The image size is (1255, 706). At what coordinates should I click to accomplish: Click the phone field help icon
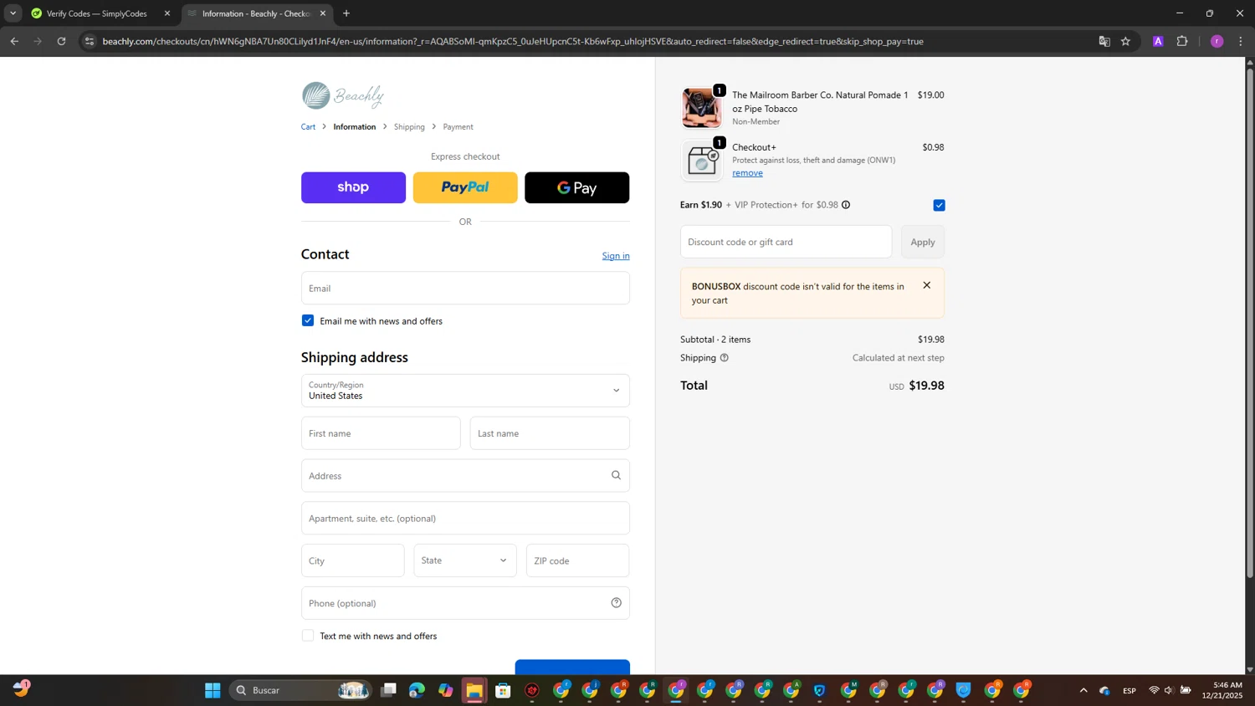(x=616, y=603)
